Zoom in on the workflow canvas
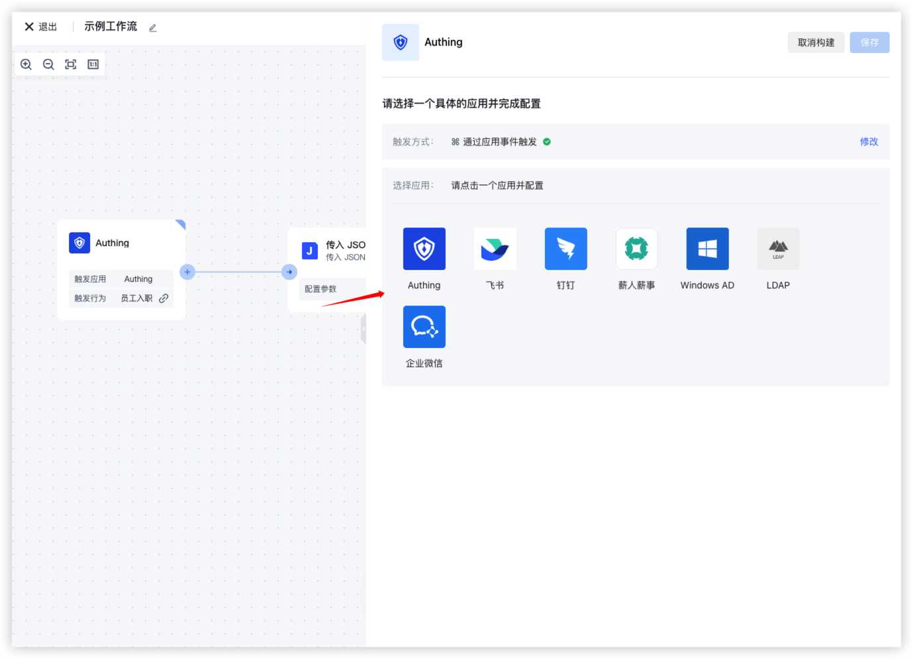The height and width of the screenshot is (659, 913). [x=26, y=64]
